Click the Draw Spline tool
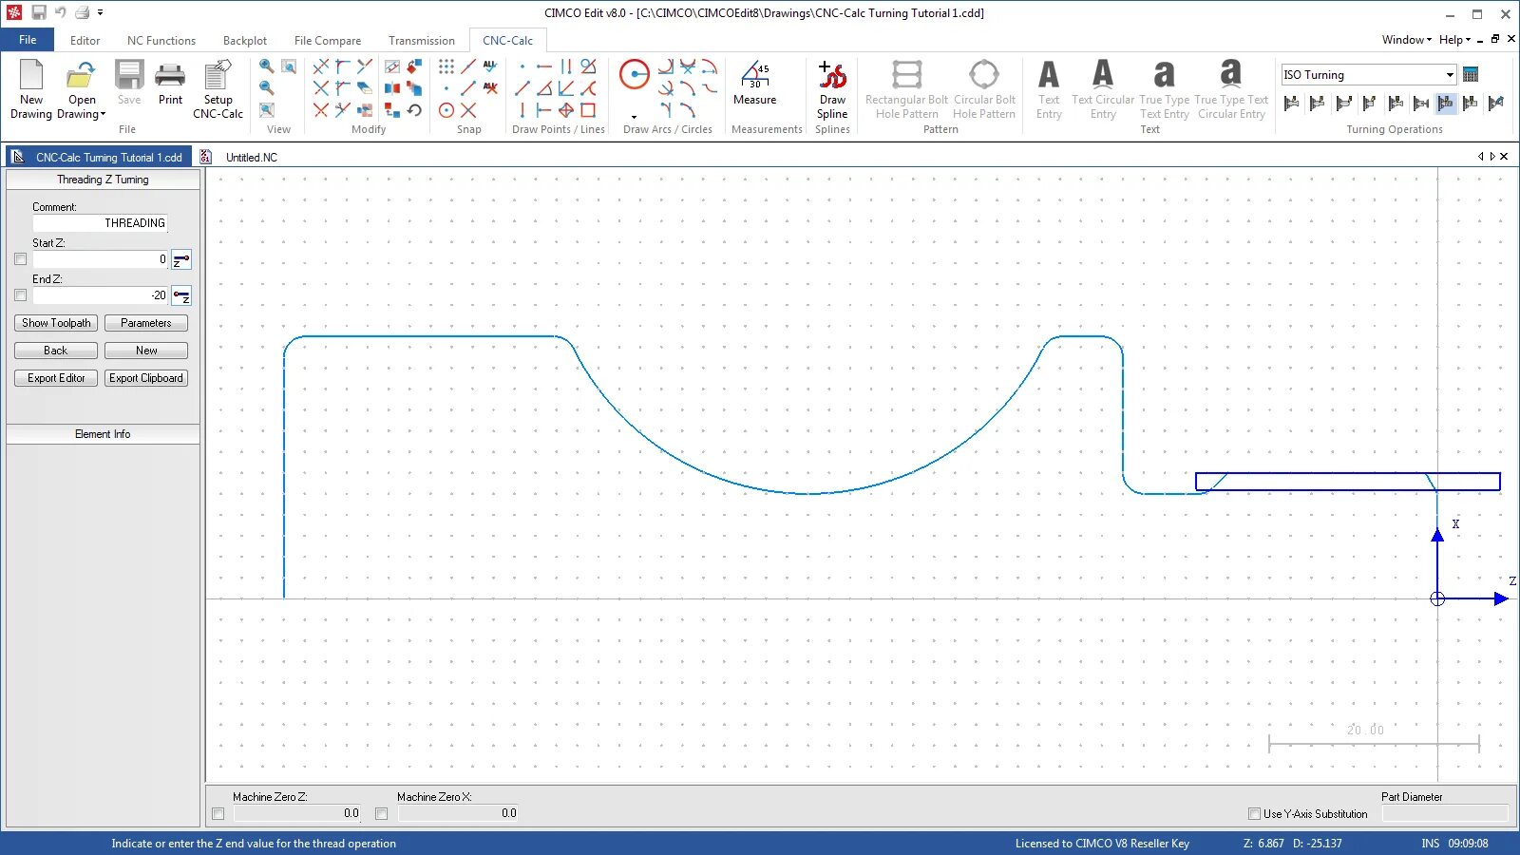Image resolution: width=1520 pixels, height=855 pixels. (x=832, y=90)
